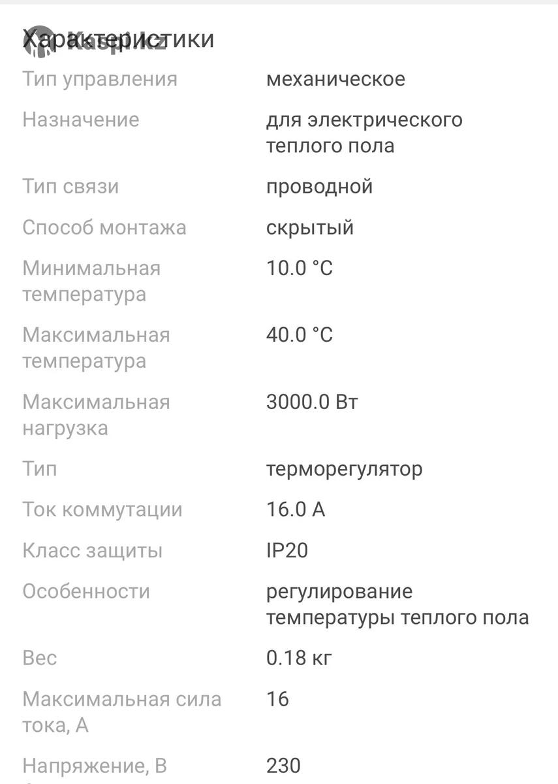Select the скрытый value
Viewport: 558px width, 784px height.
pos(310,227)
